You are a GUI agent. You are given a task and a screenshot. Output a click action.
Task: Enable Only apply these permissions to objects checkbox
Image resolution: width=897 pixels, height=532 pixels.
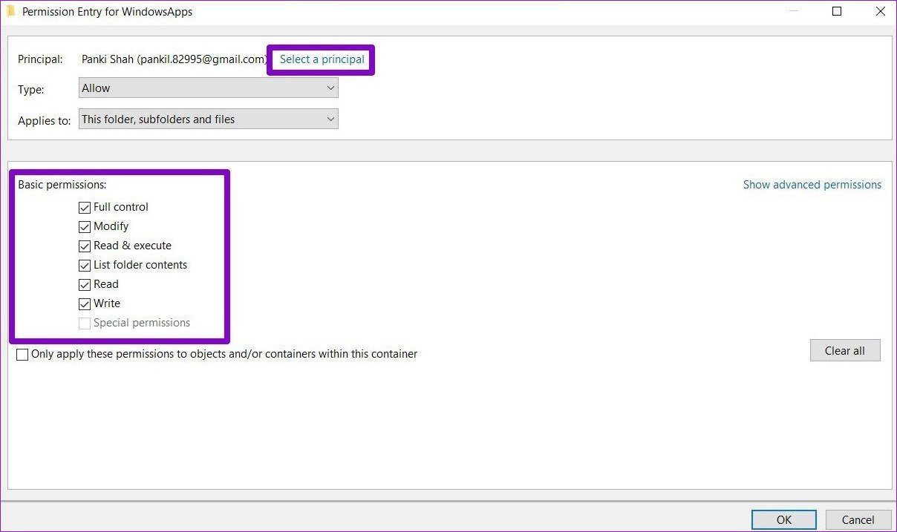tap(22, 355)
